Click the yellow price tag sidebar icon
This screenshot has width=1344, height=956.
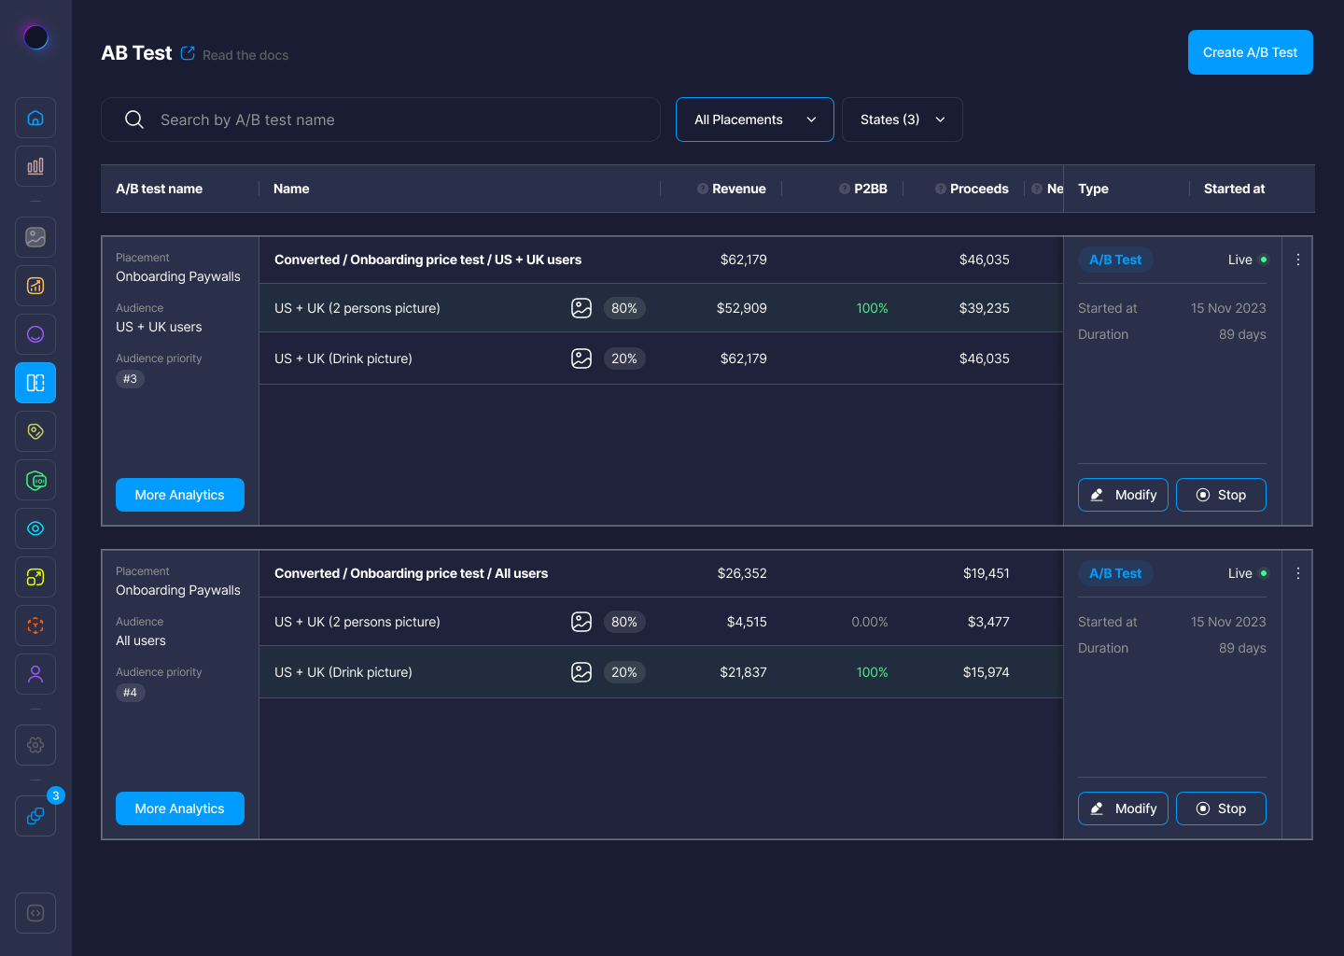[x=35, y=431]
